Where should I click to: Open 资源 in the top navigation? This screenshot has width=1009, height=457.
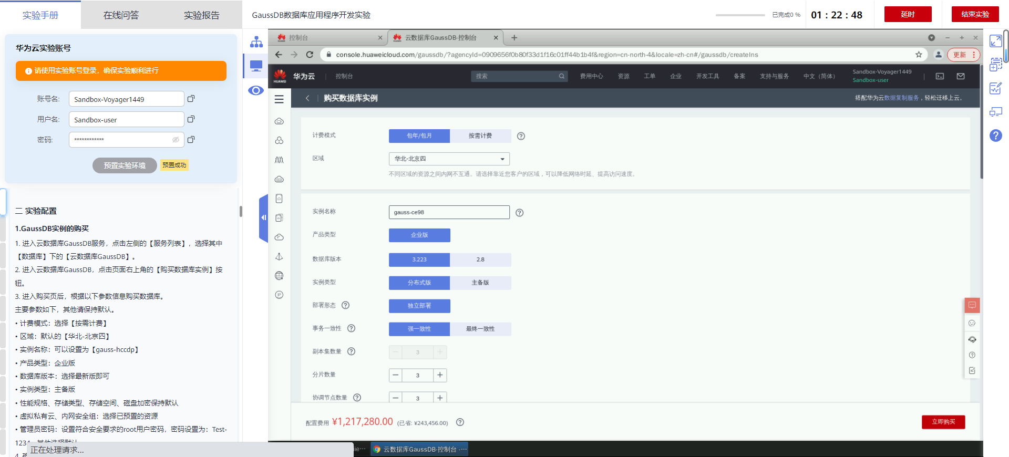(624, 76)
